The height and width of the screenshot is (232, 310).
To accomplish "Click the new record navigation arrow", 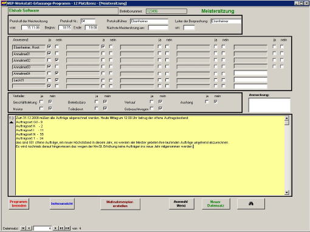I will pyautogui.click(x=67, y=228).
